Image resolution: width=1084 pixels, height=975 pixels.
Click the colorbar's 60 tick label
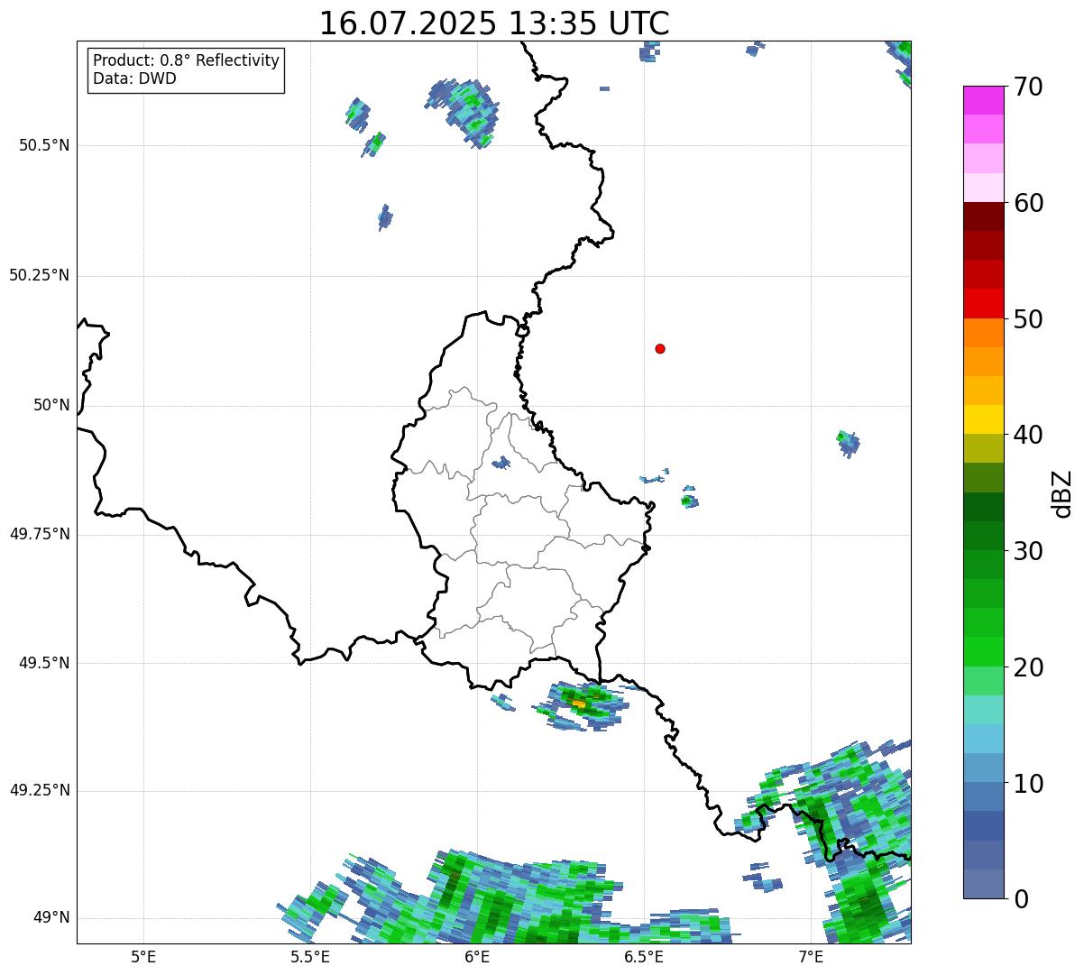click(x=1028, y=203)
